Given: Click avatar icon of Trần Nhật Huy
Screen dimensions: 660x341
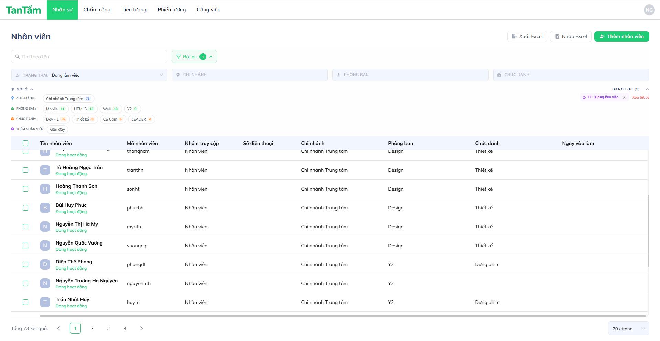Looking at the screenshot, I should click(x=45, y=302).
